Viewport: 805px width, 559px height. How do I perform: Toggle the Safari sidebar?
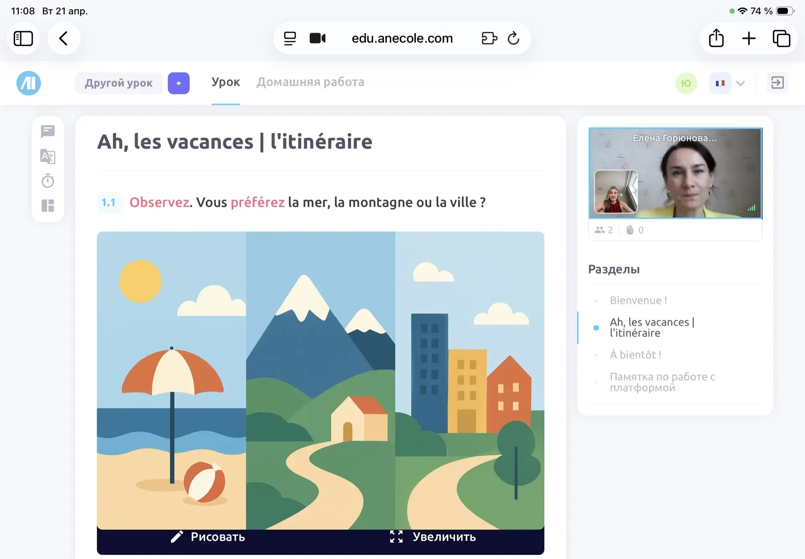[23, 39]
